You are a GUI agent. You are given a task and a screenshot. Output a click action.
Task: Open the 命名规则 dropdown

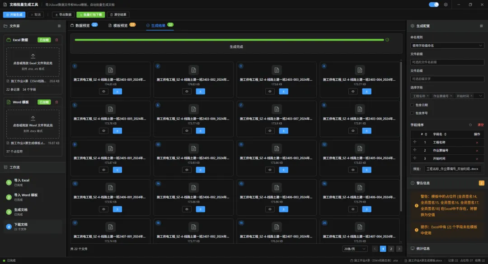pos(447,46)
